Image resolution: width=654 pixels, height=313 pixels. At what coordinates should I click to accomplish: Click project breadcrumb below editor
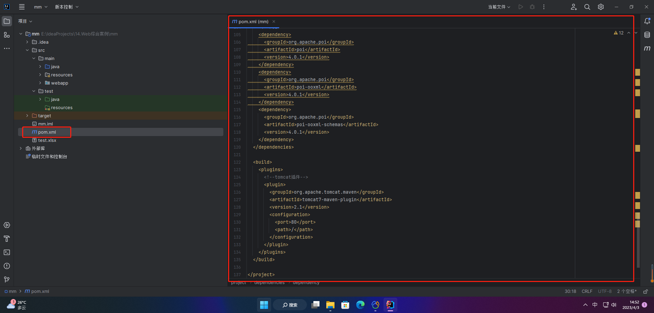(x=239, y=283)
